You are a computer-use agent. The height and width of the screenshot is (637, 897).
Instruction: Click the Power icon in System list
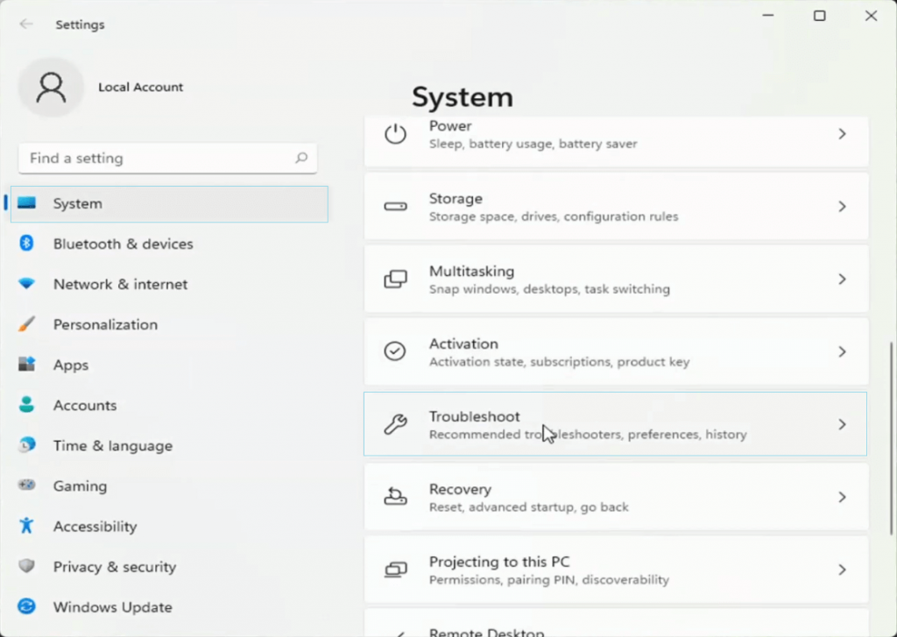(395, 134)
